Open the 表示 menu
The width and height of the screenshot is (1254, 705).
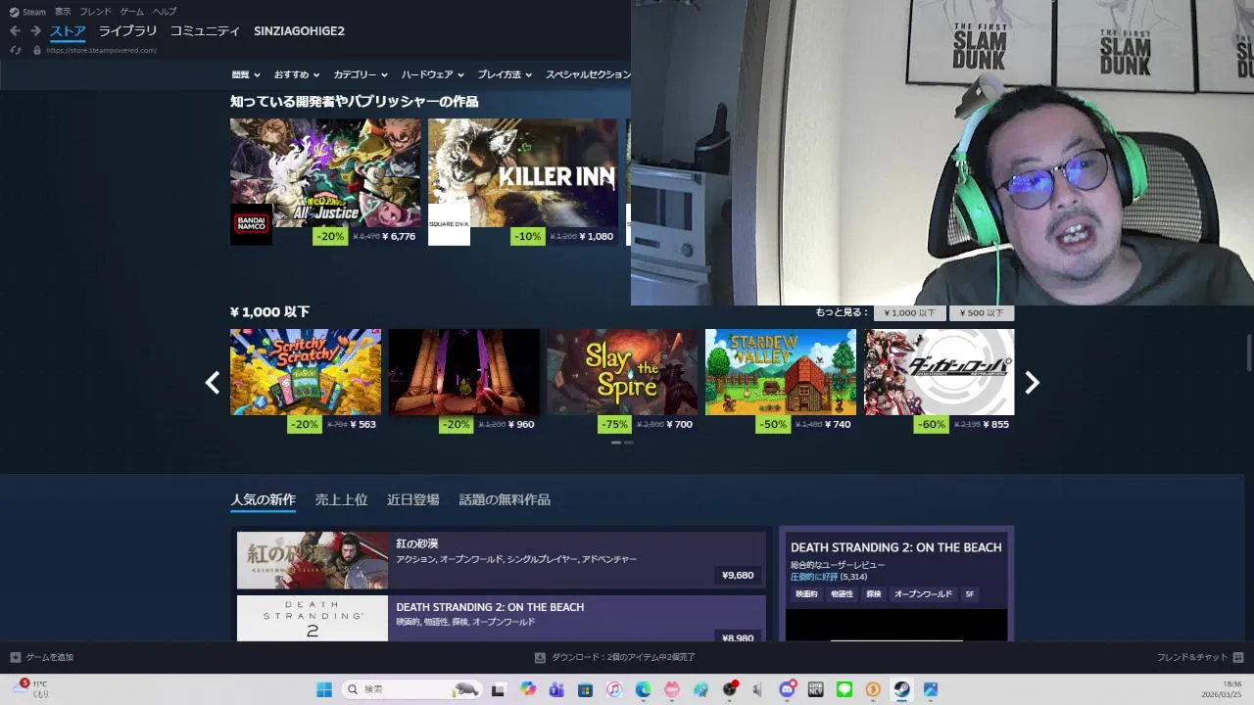63,12
